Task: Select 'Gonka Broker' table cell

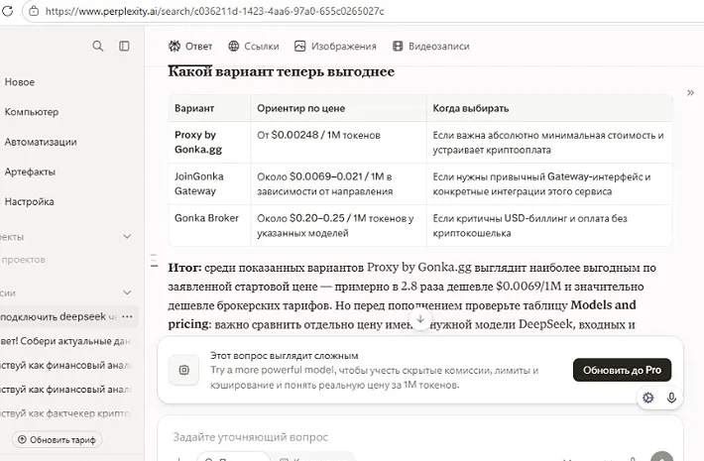Action: pyautogui.click(x=209, y=225)
